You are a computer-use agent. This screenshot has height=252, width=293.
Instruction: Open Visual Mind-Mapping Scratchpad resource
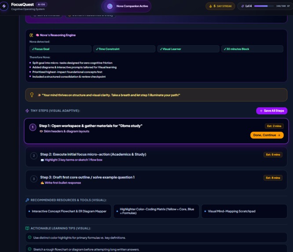tap(244, 211)
